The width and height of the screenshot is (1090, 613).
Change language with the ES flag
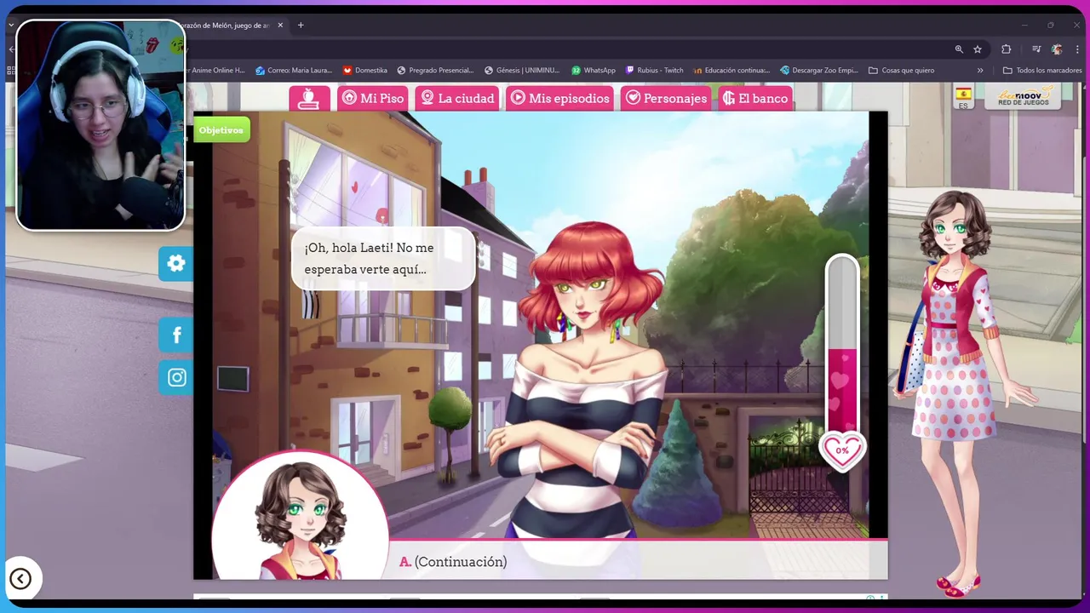tap(963, 97)
